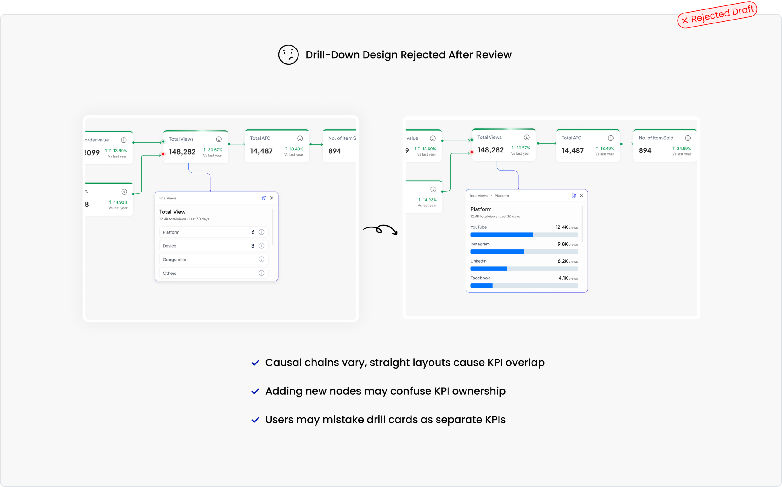Select the Others breakdown row

[206, 273]
